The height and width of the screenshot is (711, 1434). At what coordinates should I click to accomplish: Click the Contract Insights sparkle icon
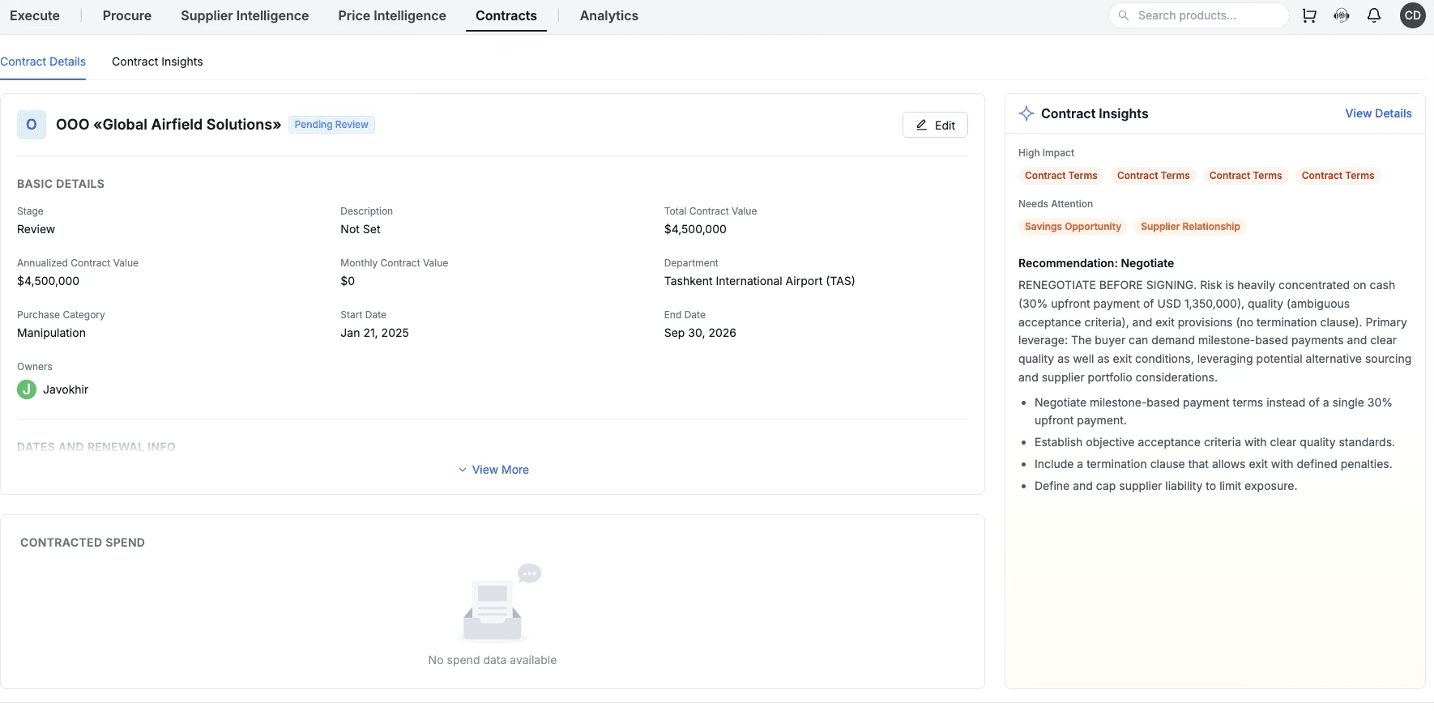(1026, 113)
